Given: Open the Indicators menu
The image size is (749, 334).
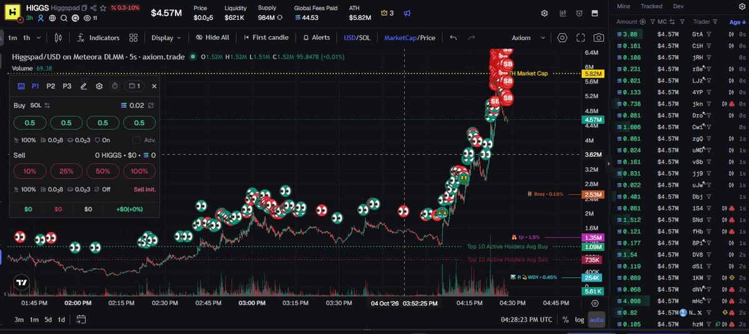Looking at the screenshot, I should 98,37.
